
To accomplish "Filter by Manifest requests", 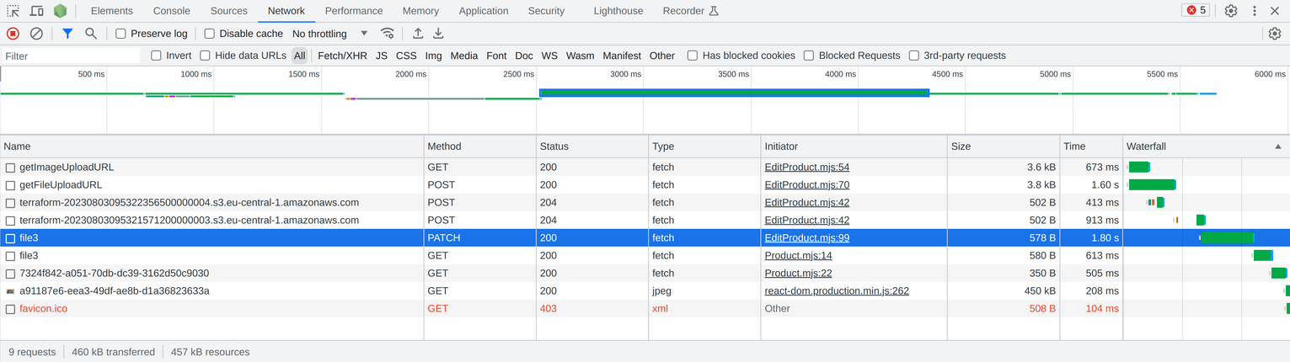I will point(622,56).
